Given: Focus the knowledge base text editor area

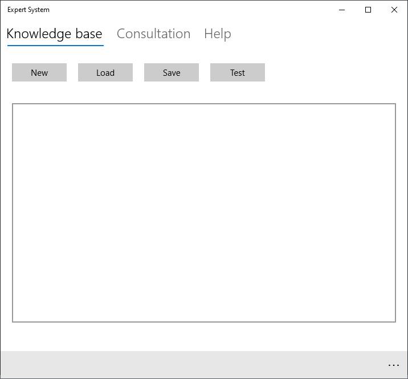Looking at the screenshot, I should pyautogui.click(x=204, y=213).
